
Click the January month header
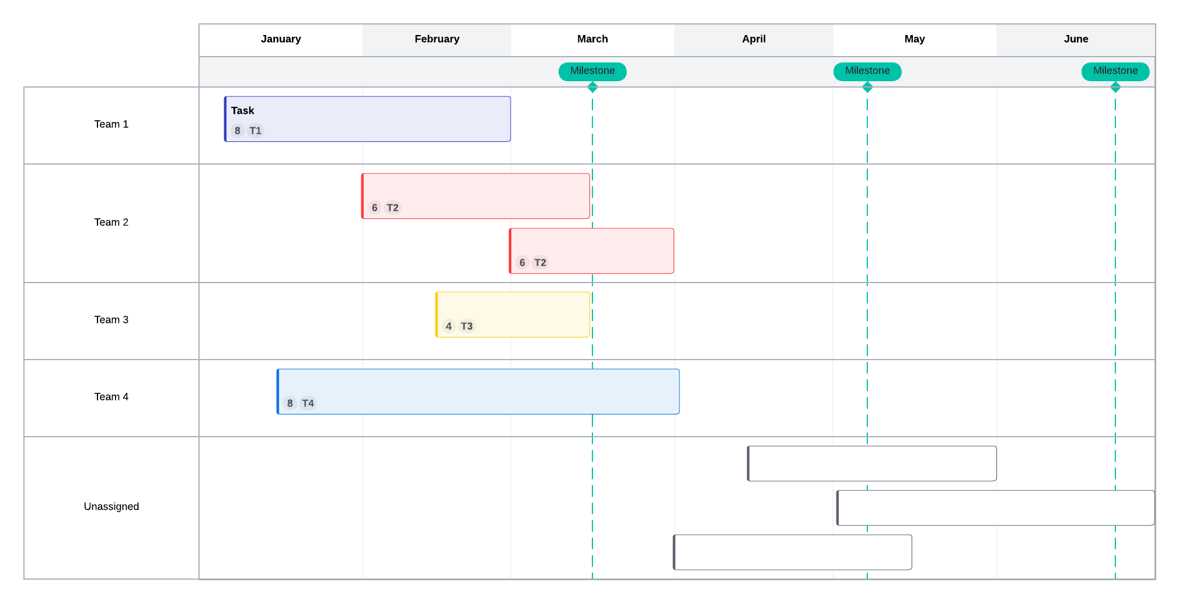[281, 39]
